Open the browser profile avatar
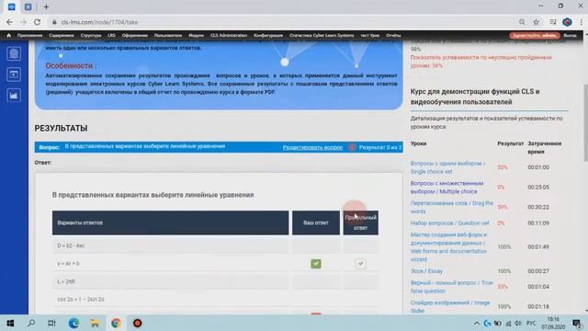Viewport: 588px width, 331px height. pyautogui.click(x=567, y=22)
